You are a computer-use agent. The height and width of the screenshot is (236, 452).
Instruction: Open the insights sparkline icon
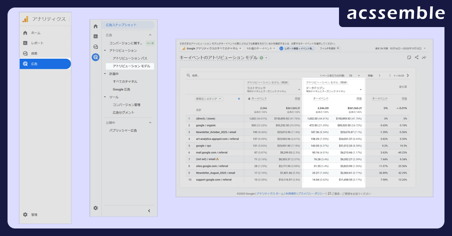(x=424, y=57)
